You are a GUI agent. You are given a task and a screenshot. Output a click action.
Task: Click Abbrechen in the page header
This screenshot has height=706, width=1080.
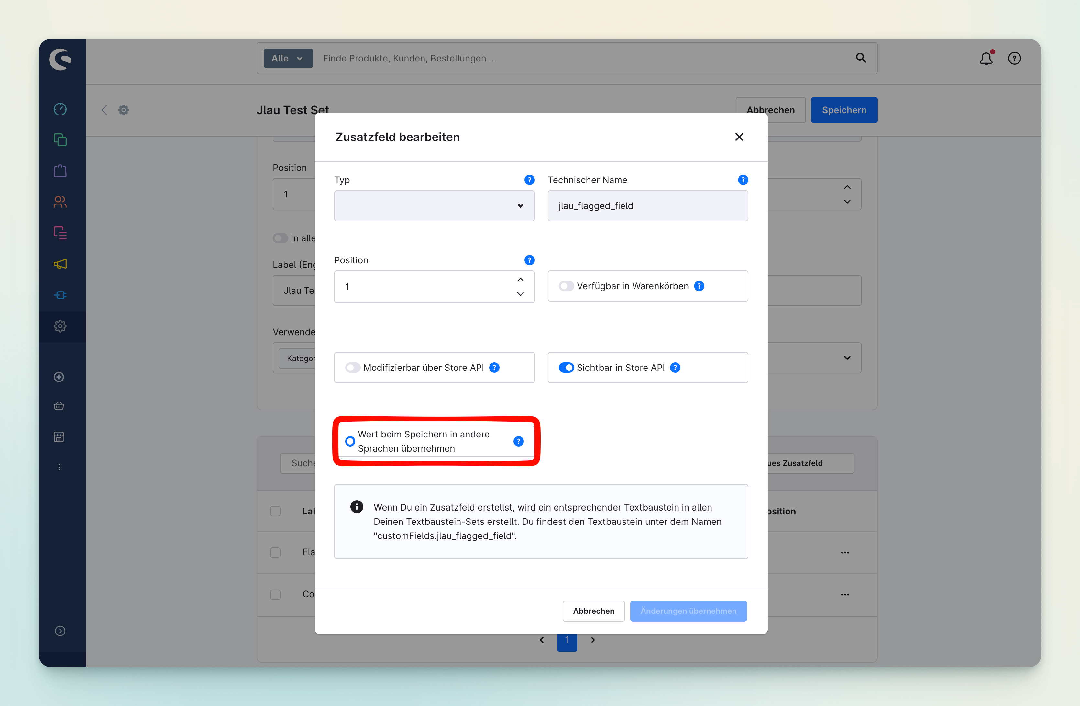pos(770,110)
